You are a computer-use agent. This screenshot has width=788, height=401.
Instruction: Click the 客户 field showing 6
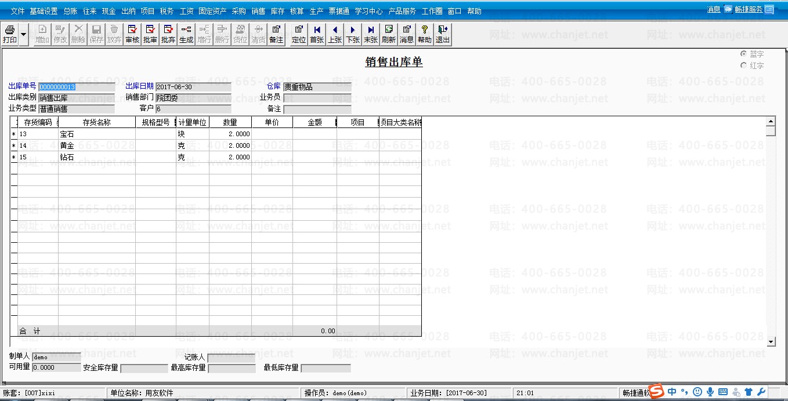[193, 109]
